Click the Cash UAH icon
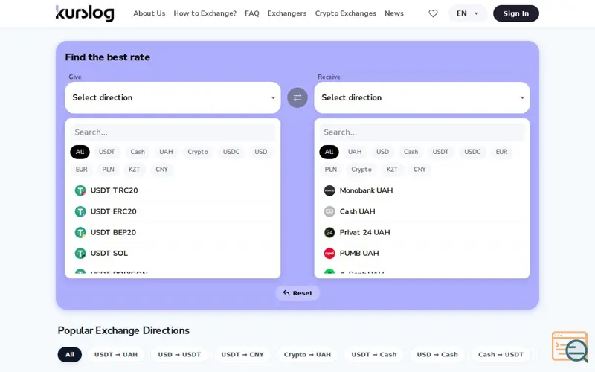 329,211
